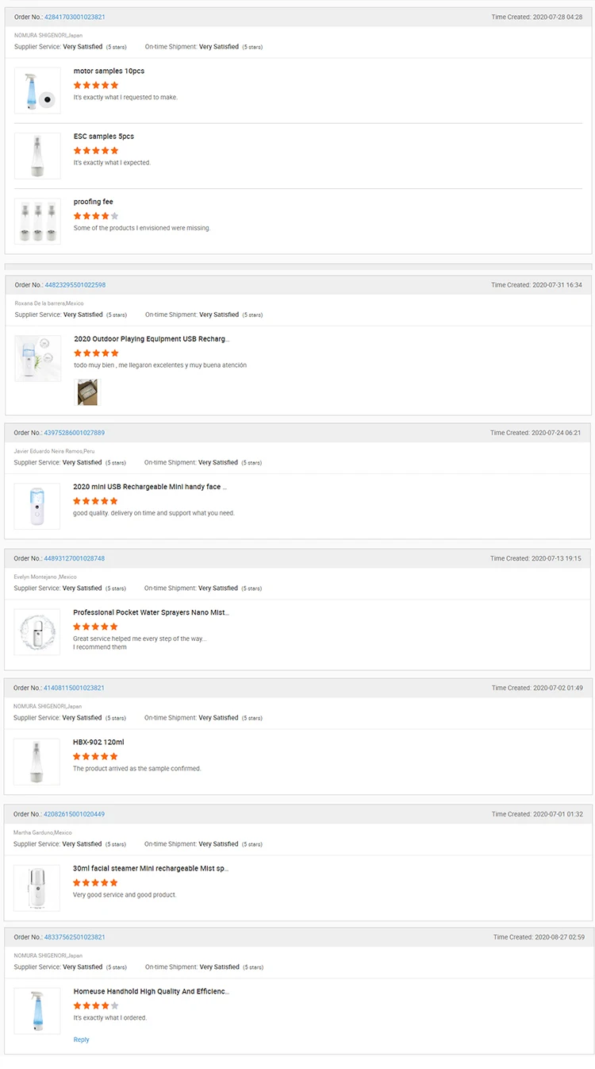Open order number 43975286001027889 link
595x1069 pixels.
[75, 433]
